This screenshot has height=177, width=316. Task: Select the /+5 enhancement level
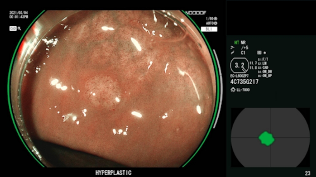(x=244, y=48)
